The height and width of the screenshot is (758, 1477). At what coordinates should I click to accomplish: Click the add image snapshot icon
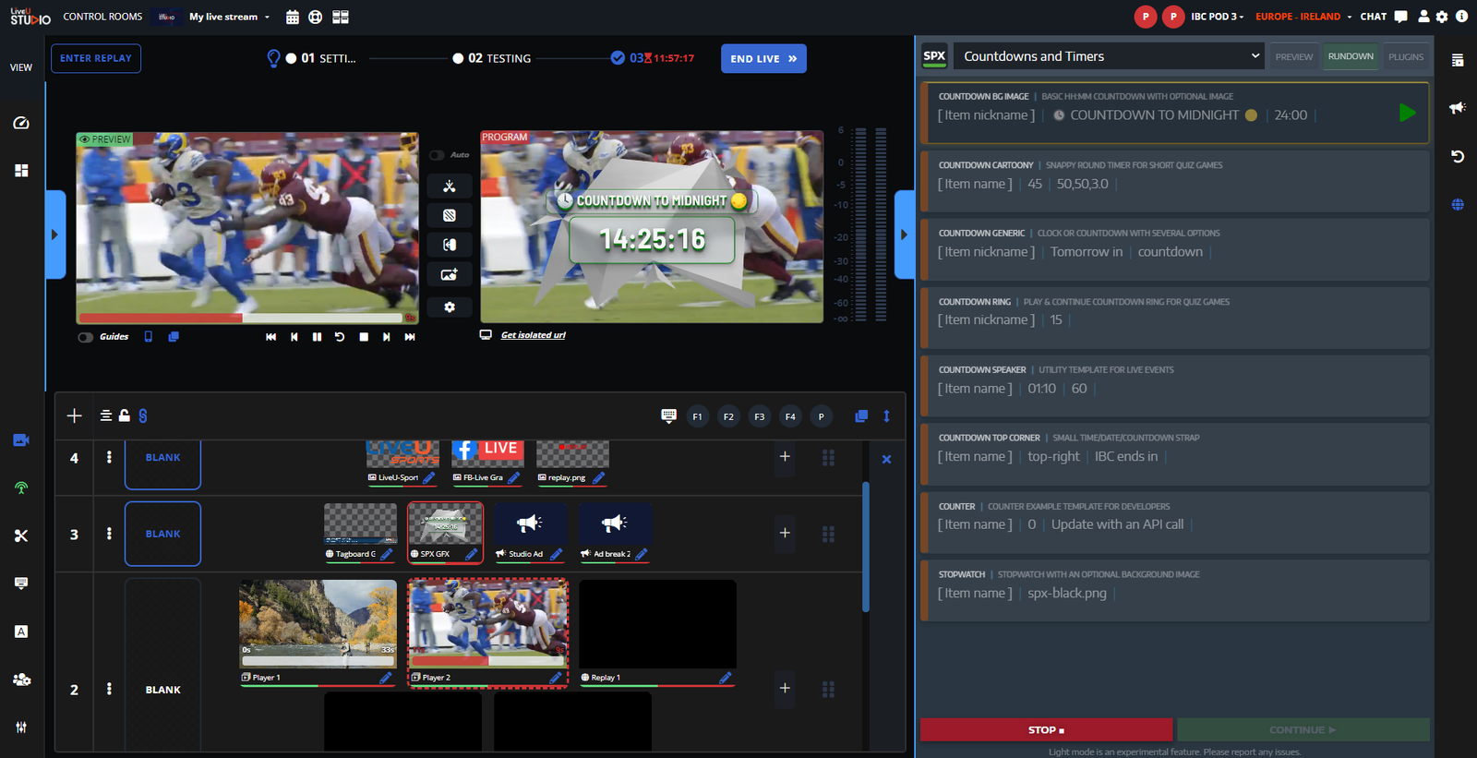[450, 274]
